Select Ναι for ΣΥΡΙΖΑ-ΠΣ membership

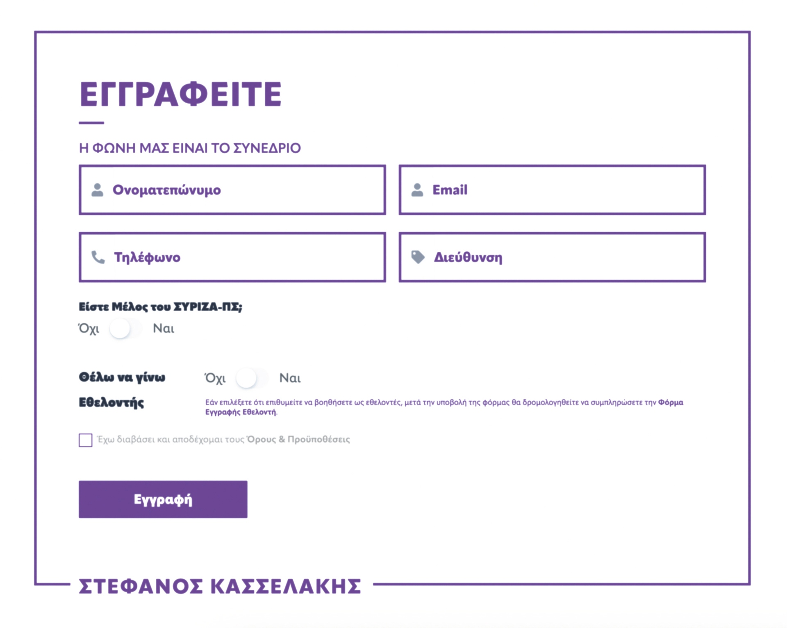tap(164, 328)
